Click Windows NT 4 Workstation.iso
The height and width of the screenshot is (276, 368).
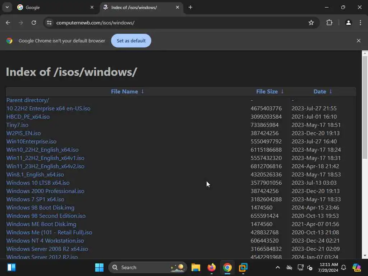(45, 240)
